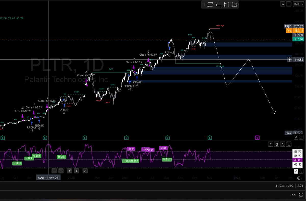Open the earnings marker near November 2025

click(x=209, y=138)
